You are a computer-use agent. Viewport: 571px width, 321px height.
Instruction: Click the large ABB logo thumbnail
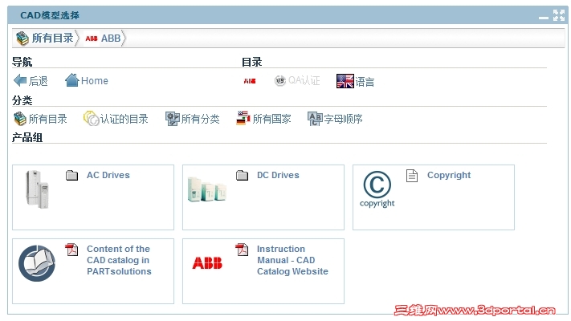[207, 262]
